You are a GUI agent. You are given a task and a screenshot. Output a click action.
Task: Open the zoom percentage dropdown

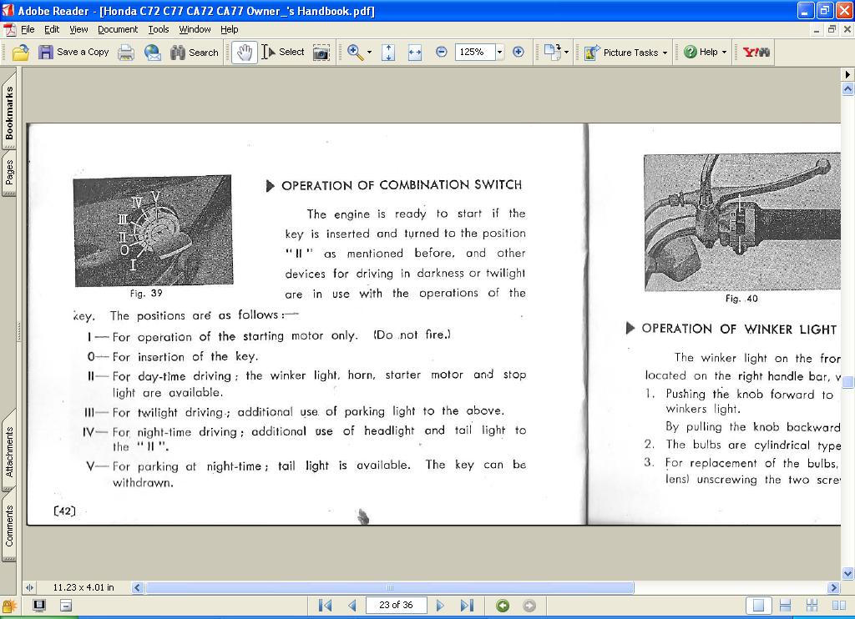pos(499,53)
